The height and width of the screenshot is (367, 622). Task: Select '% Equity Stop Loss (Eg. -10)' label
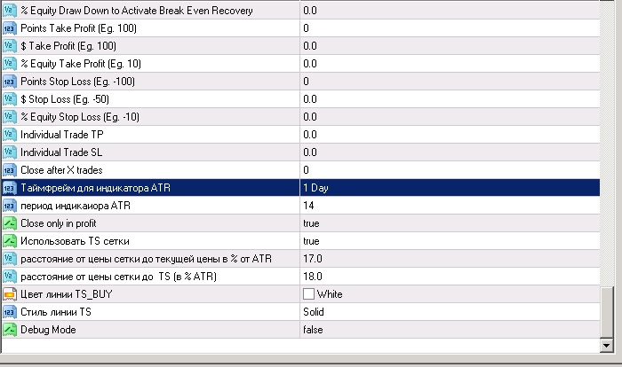tap(80, 117)
